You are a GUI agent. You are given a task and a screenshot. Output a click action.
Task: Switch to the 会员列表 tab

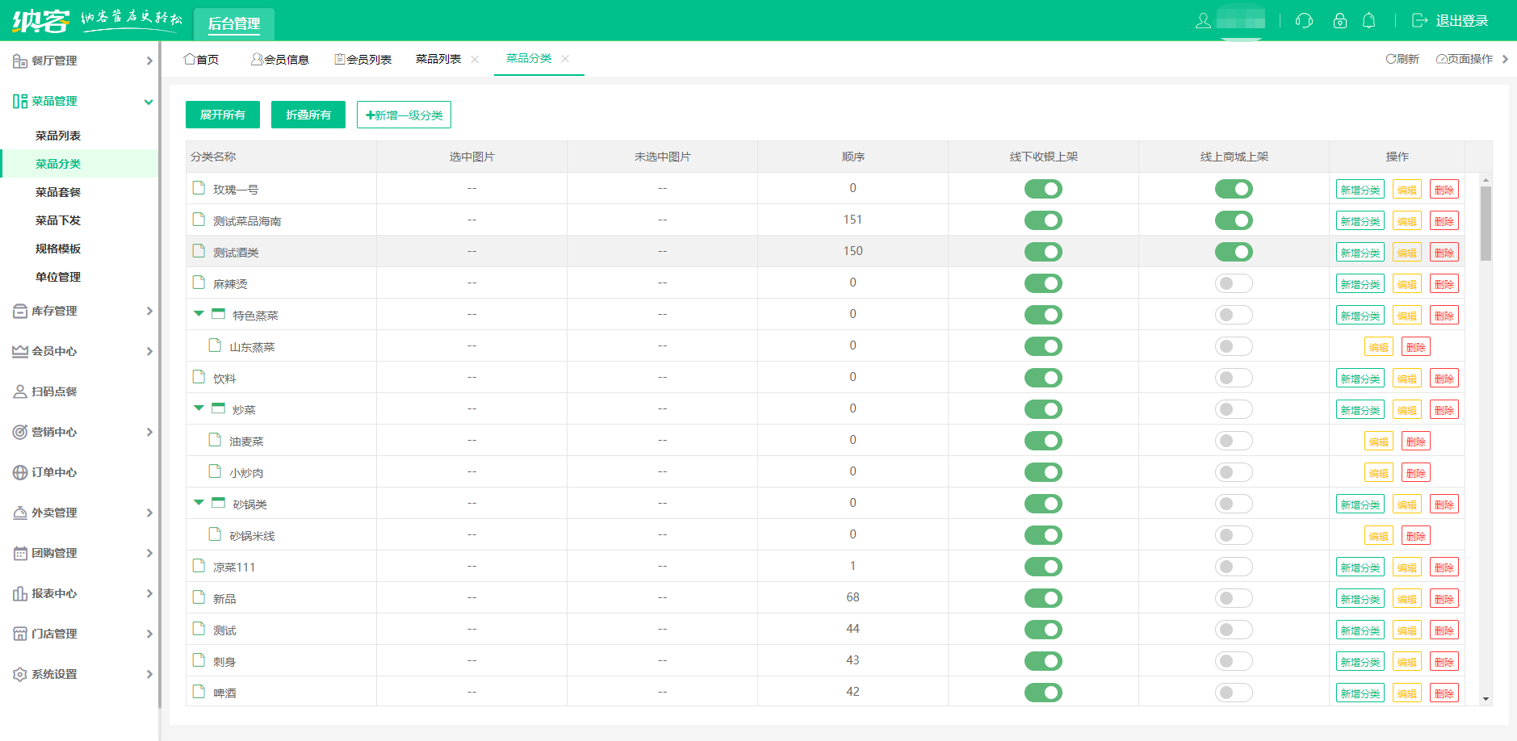363,60
